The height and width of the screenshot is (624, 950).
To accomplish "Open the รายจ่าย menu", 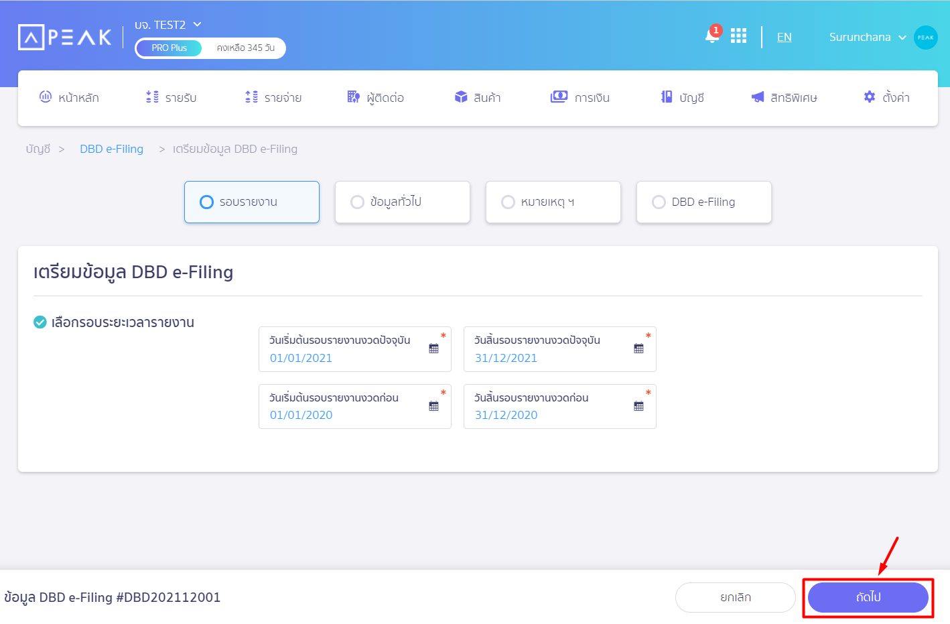I will coord(273,97).
